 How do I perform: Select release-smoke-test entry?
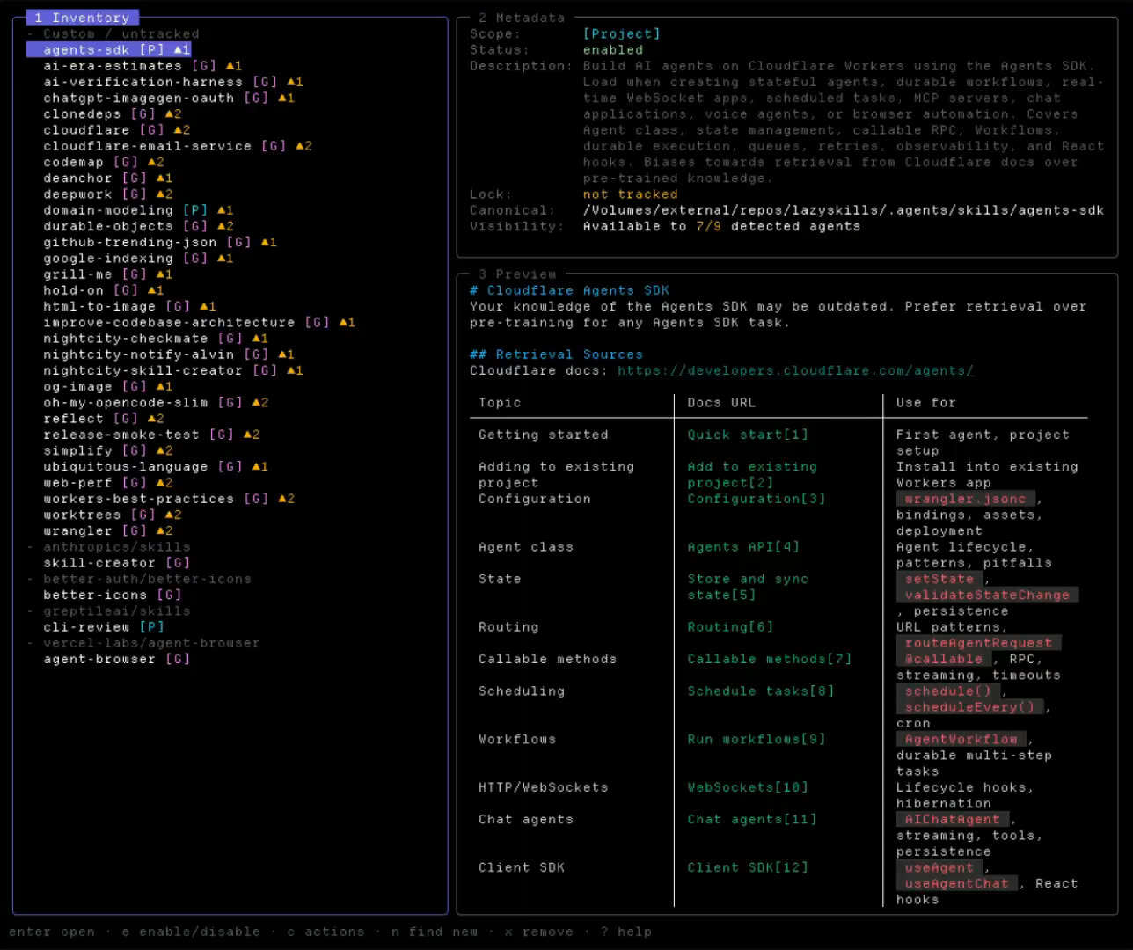(x=151, y=435)
